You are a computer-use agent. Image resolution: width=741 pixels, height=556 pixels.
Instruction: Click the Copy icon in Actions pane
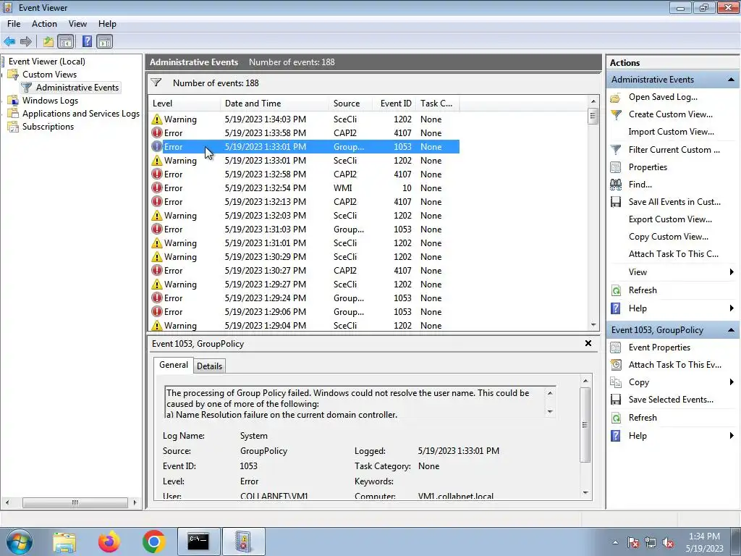pyautogui.click(x=616, y=382)
